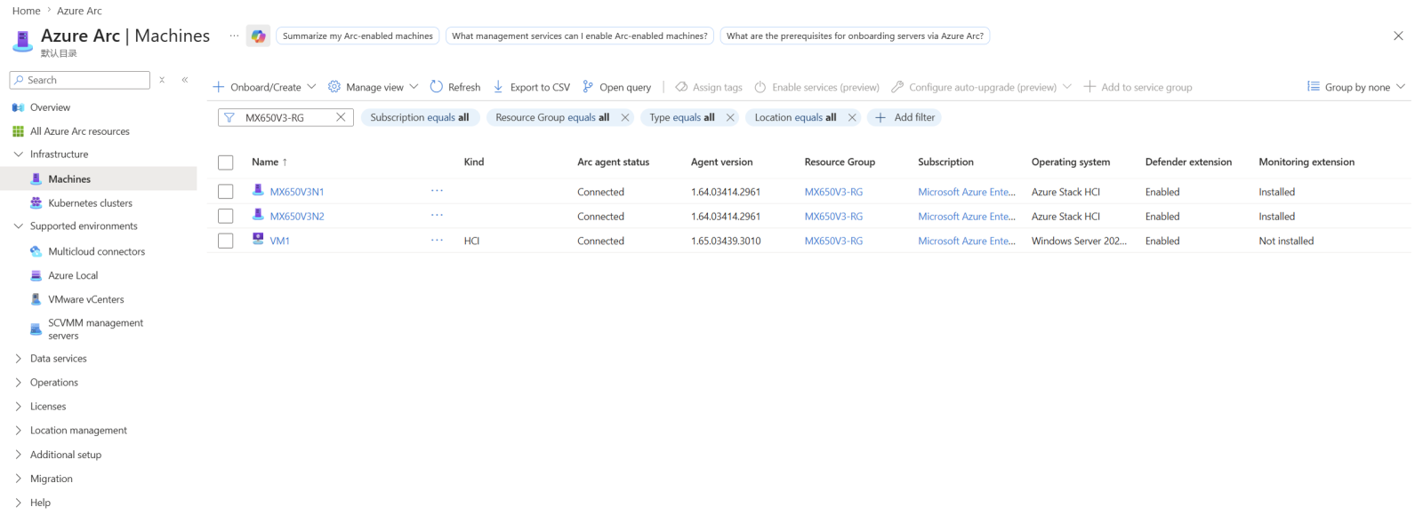Click the Subscription equals all filter
The width and height of the screenshot is (1423, 515).
(420, 117)
